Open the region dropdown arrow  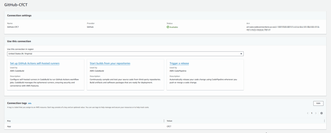(241, 54)
